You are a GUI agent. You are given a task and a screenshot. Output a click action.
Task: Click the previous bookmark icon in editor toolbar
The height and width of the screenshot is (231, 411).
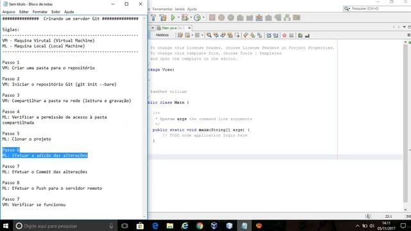245,35
